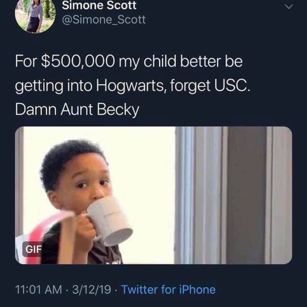Open the Twitter for iPhone source link
307x307 pixels.
168,289
